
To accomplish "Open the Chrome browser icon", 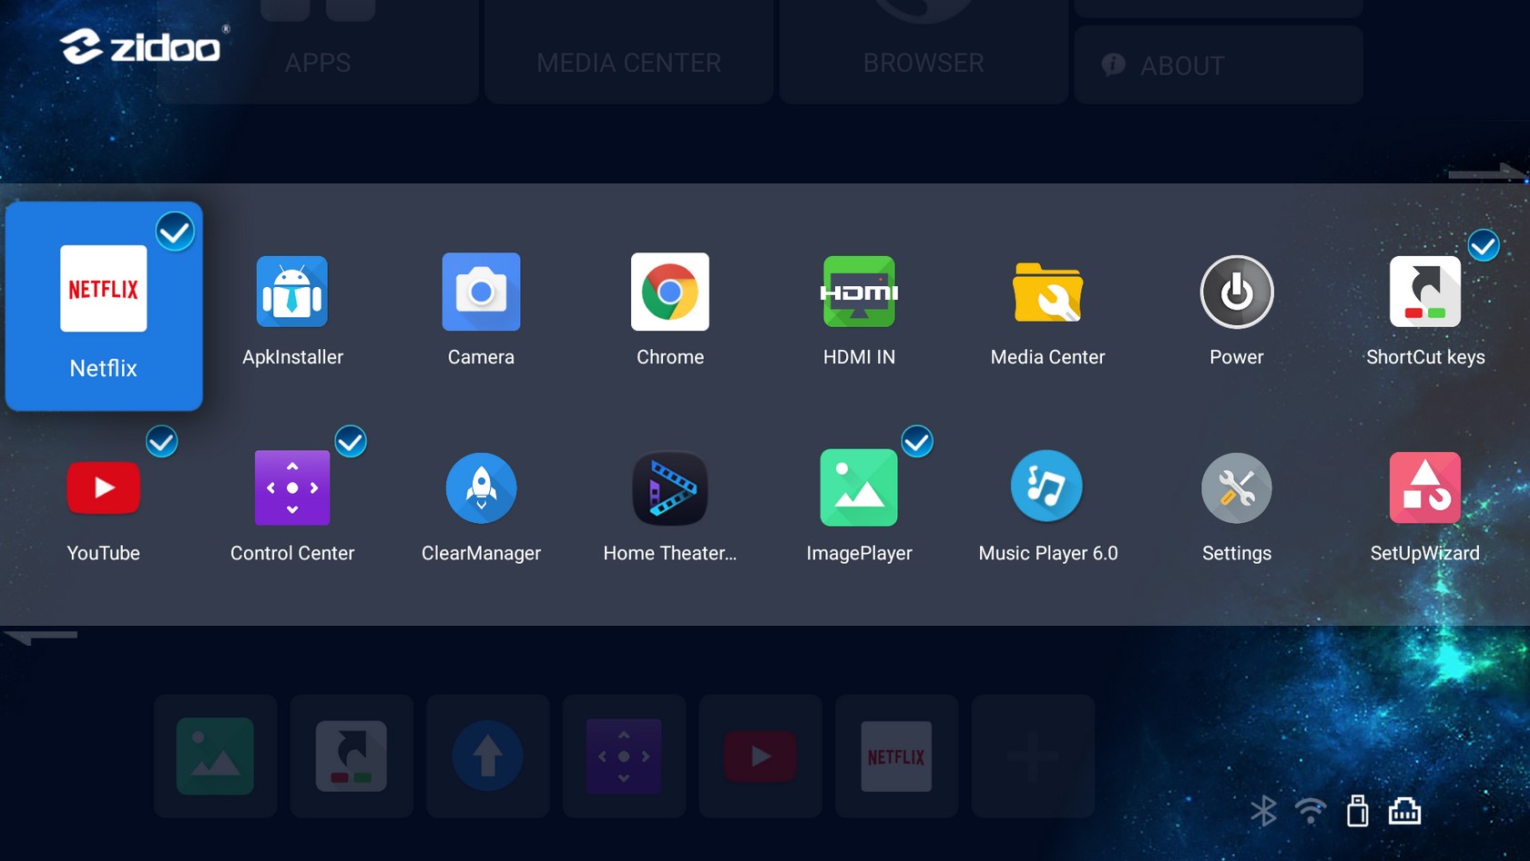I will [x=670, y=292].
